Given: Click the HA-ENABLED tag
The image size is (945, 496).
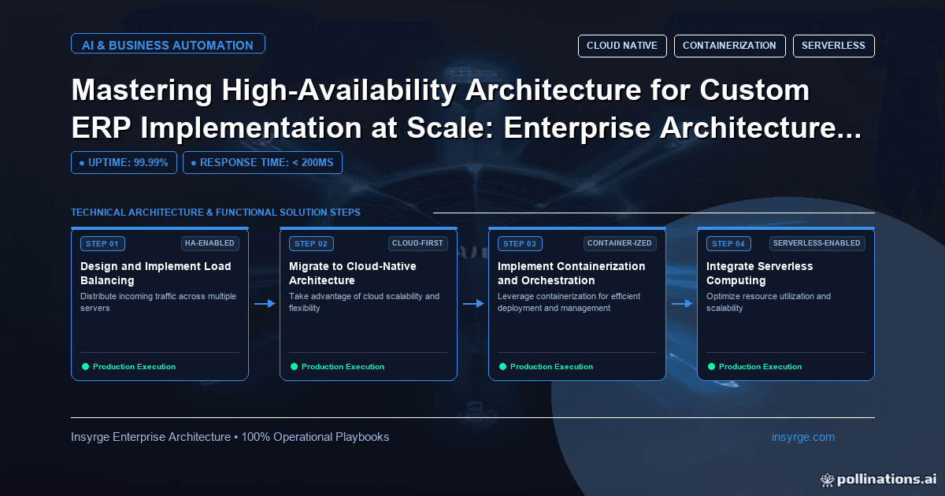Looking at the screenshot, I should 209,243.
